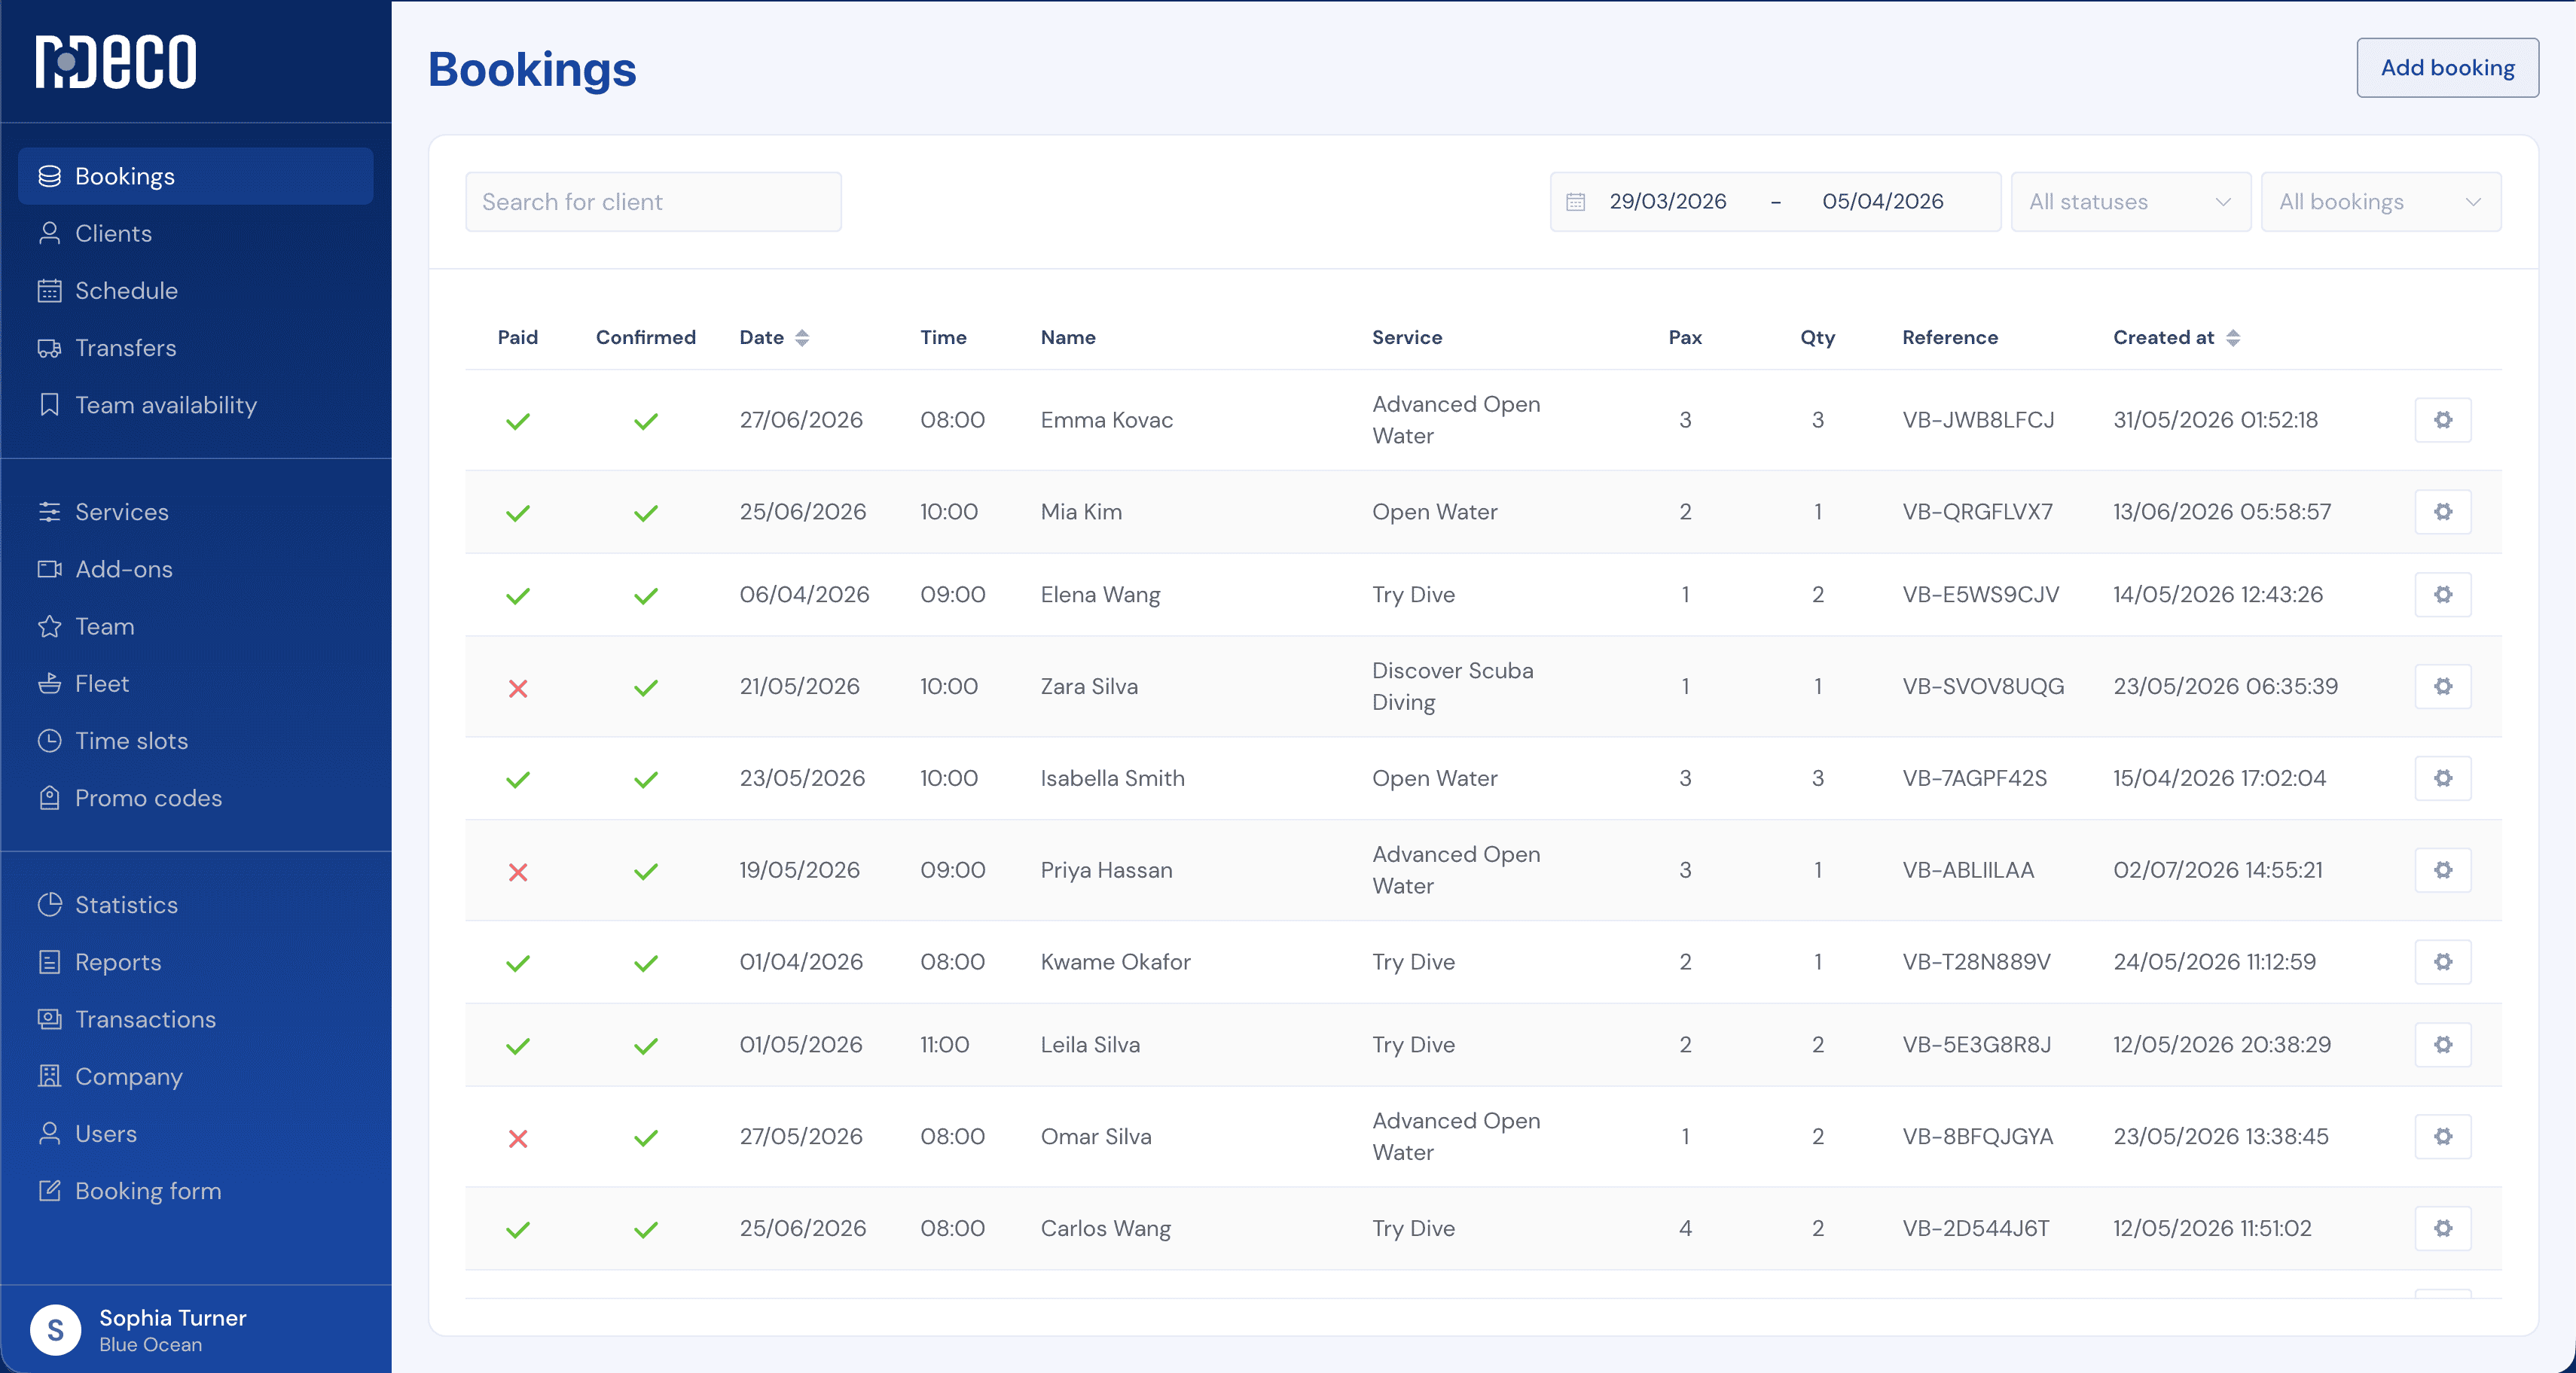Click start date 29/03/2026 in range picker

pos(1667,202)
